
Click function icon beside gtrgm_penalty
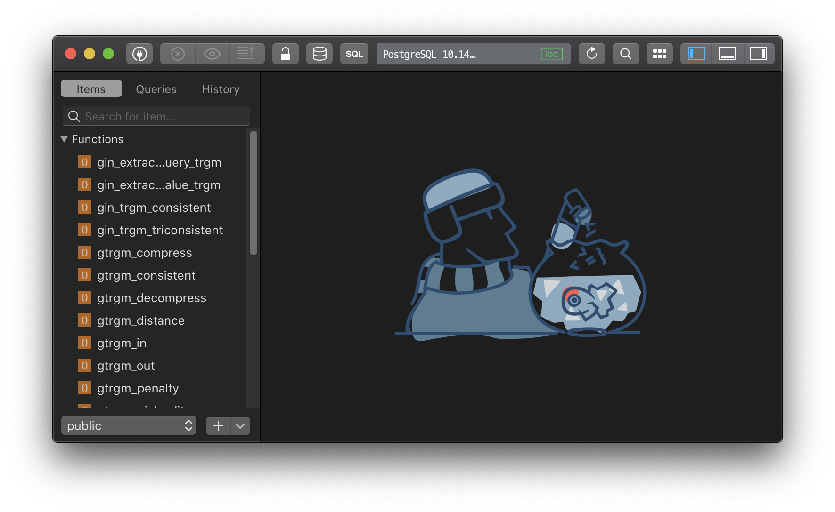tap(85, 388)
